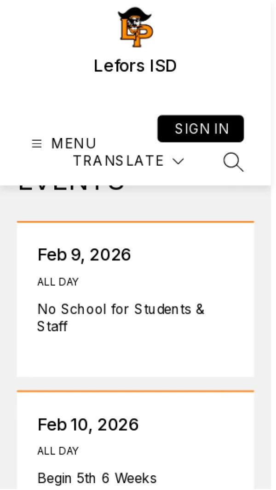Open the MENU navigation label
Viewport: 276px width, 490px height.
74,144
